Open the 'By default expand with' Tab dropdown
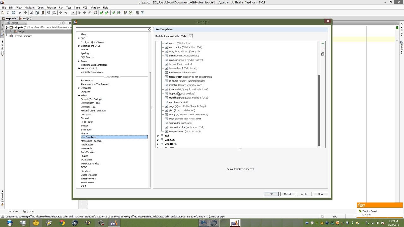The image size is (404, 227). pyautogui.click(x=187, y=36)
